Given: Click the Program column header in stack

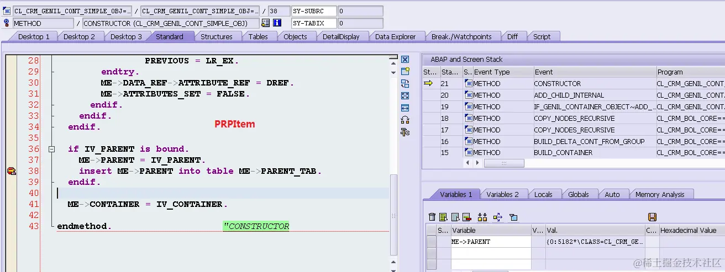Looking at the screenshot, I should (690, 72).
